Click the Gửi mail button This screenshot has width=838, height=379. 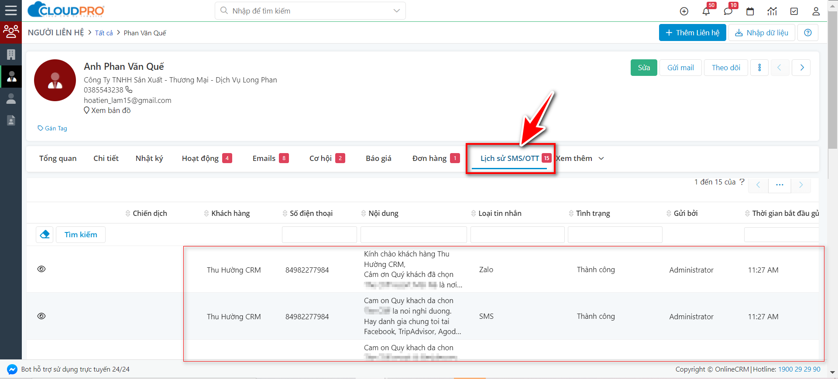[680, 68]
